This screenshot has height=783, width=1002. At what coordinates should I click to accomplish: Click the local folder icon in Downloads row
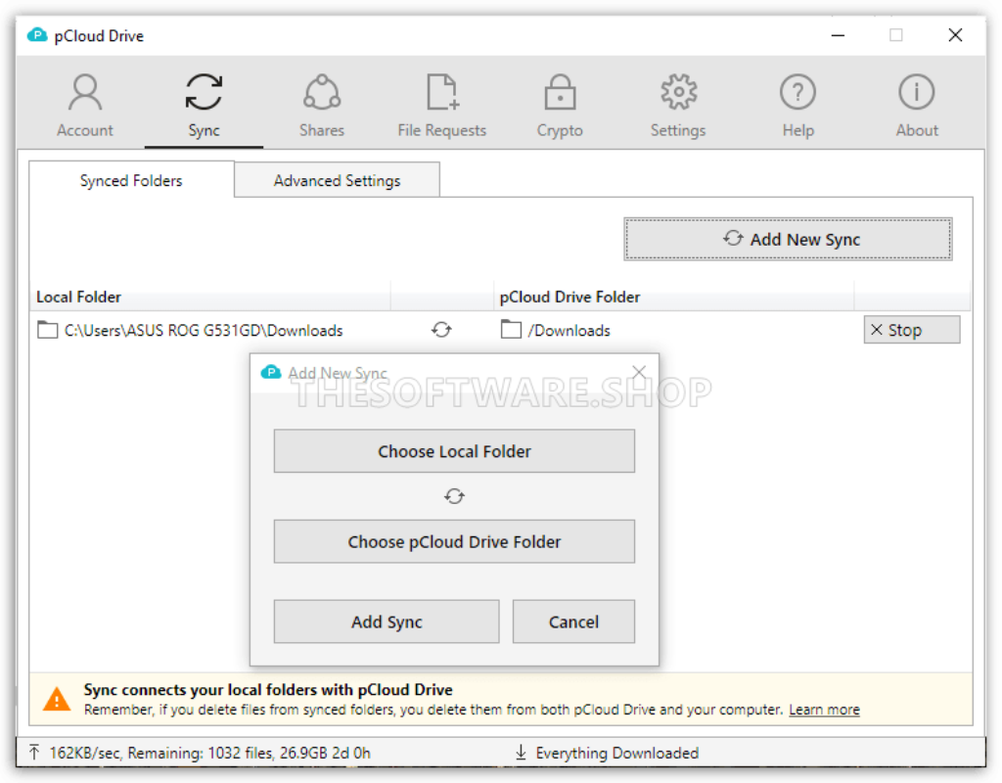tap(47, 330)
